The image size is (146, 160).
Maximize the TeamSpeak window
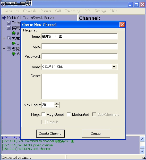pos(136,5)
